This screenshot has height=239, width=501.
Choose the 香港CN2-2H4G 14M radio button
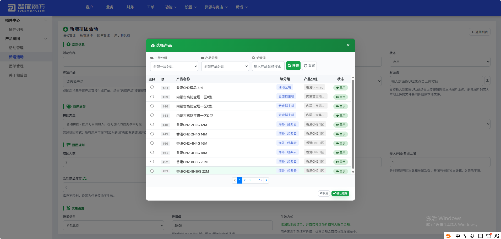click(x=152, y=134)
